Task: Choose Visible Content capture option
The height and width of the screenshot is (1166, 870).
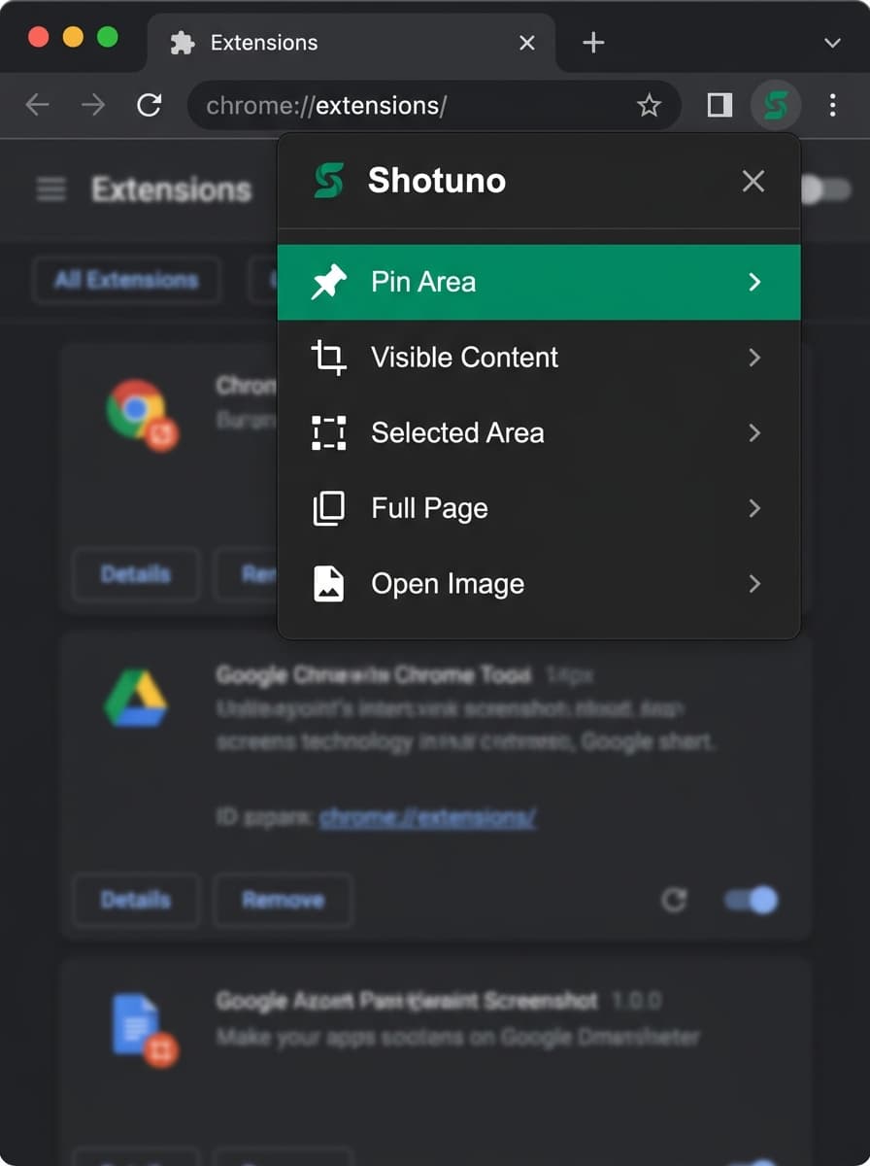Action: (539, 358)
